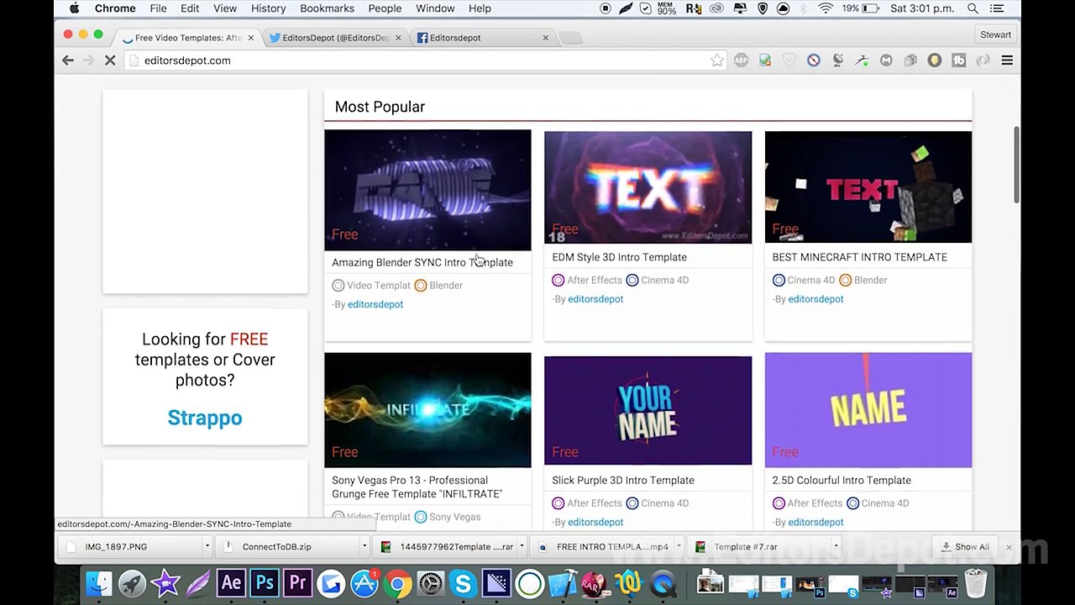Screen dimensions: 1075x605
Task: Open the History menu
Action: tap(268, 8)
